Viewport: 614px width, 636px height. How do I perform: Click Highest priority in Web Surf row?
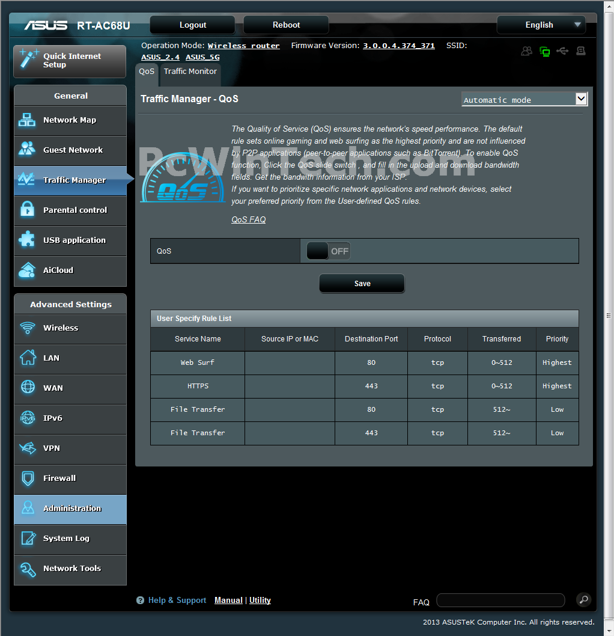[558, 362]
